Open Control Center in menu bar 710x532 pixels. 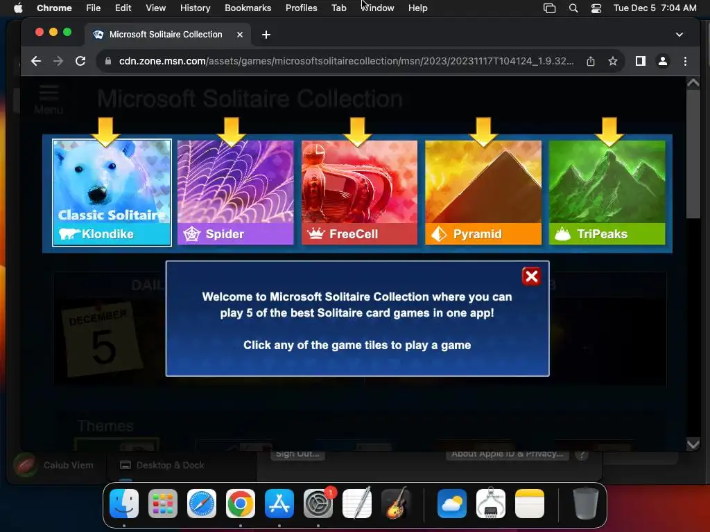click(596, 8)
